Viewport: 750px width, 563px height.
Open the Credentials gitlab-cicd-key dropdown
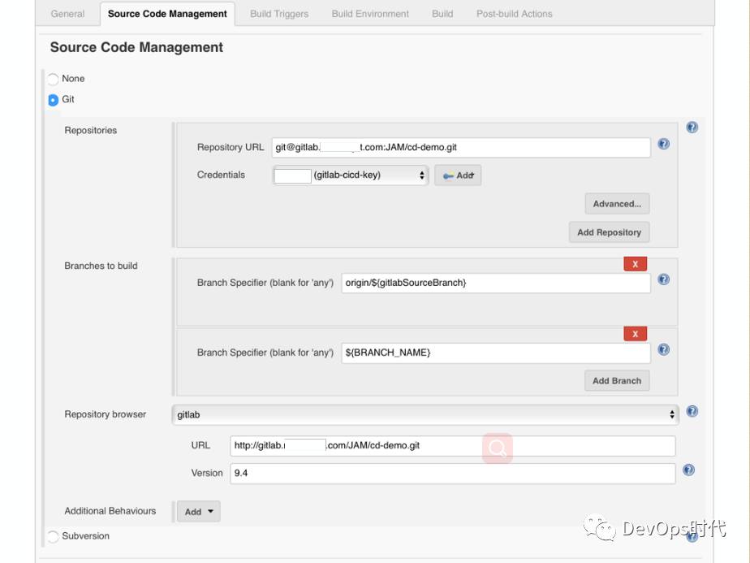tap(350, 175)
